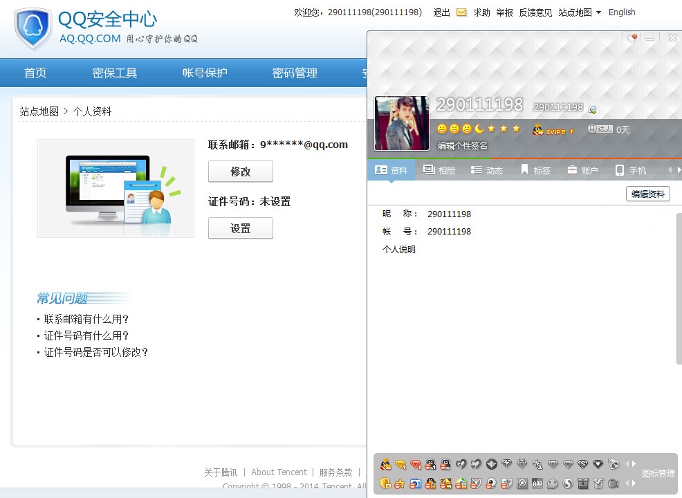
Task: Click 站点地图 in the breadcrumb
Action: click(x=39, y=111)
